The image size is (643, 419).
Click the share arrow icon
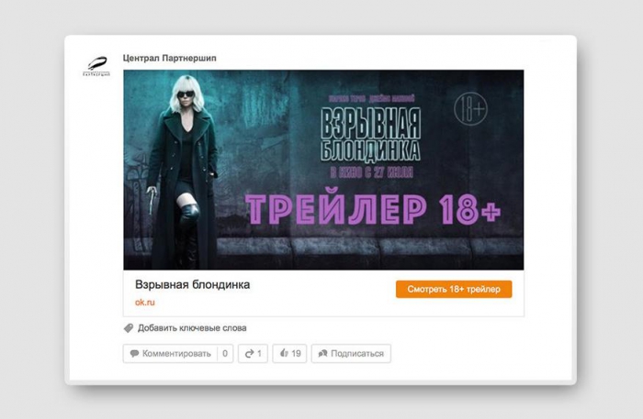pyautogui.click(x=249, y=354)
